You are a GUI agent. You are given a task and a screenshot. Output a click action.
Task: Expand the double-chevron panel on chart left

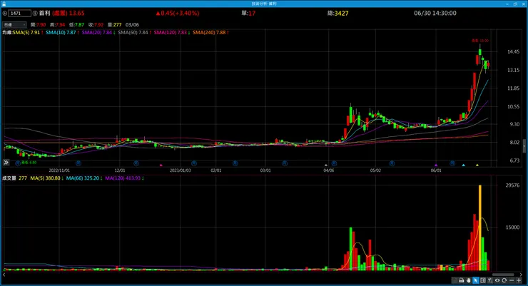tap(6, 163)
